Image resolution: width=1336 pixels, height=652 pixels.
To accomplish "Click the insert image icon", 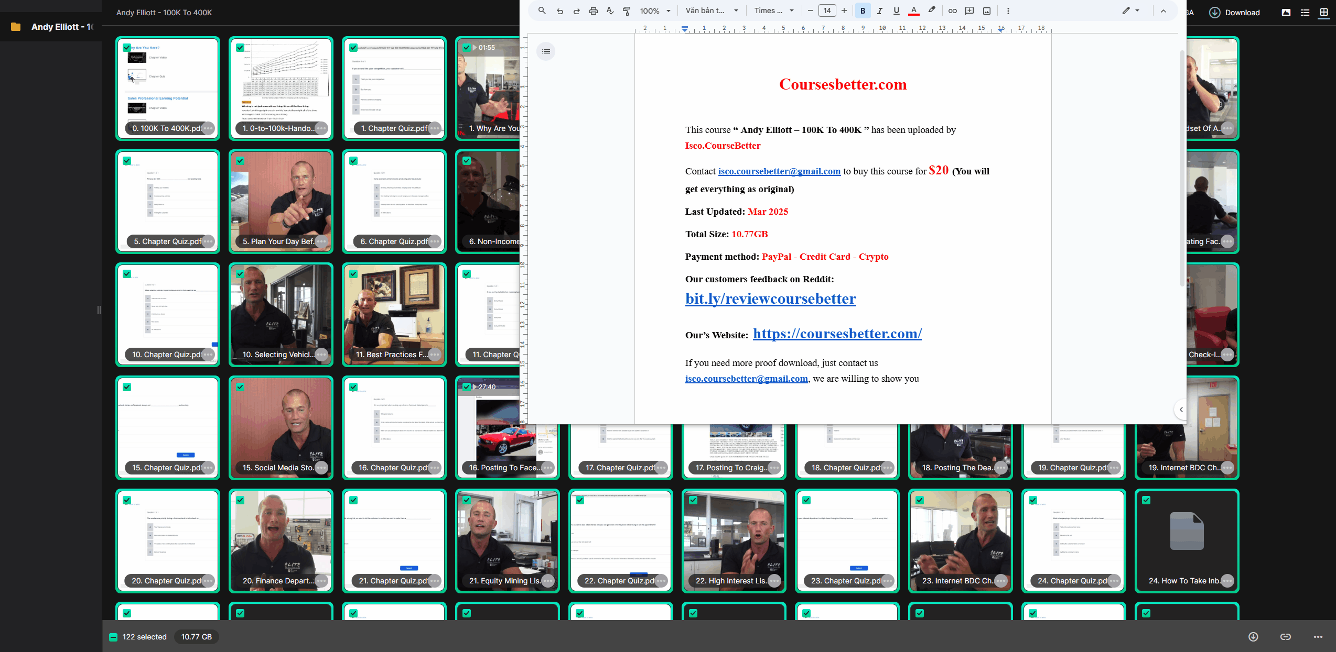I will [986, 10].
